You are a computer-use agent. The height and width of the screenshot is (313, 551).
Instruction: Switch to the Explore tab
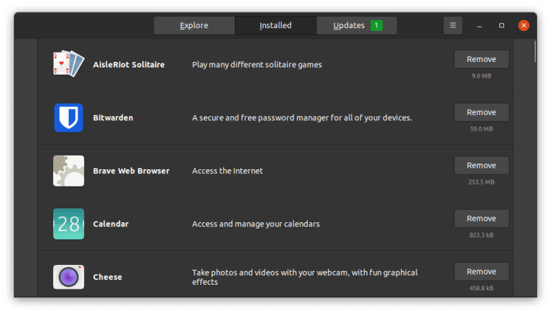pos(194,25)
